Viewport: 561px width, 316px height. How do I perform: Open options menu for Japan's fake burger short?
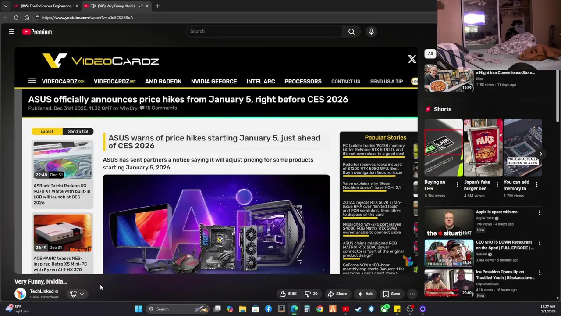pyautogui.click(x=497, y=185)
